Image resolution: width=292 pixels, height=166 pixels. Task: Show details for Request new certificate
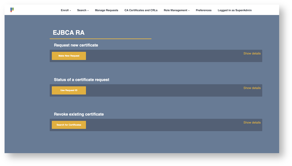(x=252, y=53)
